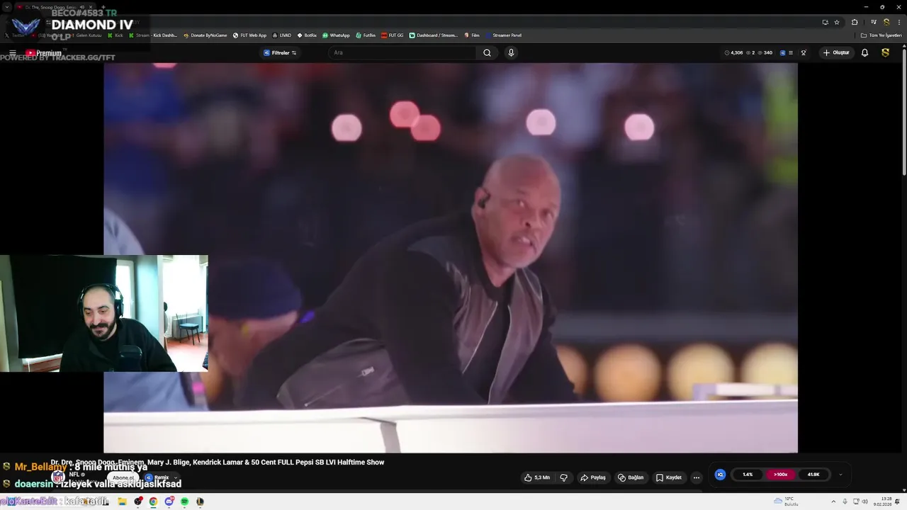Open Chrome's three-dot menu
The image size is (907, 510).
click(899, 22)
